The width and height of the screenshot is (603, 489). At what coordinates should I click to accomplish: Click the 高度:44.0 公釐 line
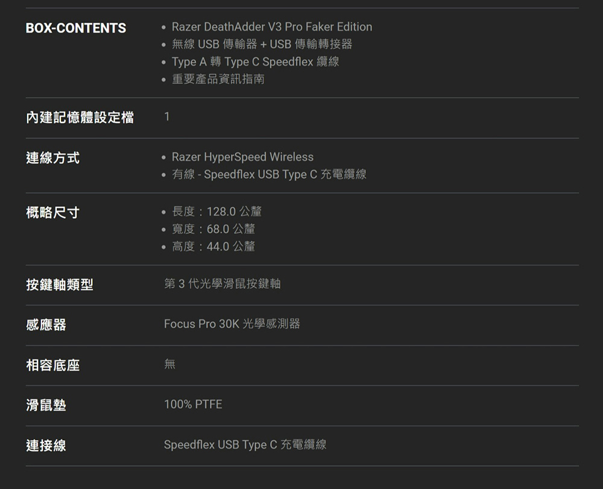pyautogui.click(x=213, y=246)
